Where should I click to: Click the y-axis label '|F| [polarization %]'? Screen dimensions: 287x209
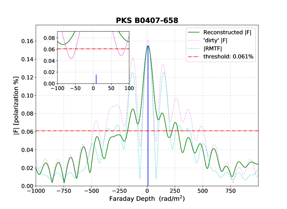click(16, 106)
